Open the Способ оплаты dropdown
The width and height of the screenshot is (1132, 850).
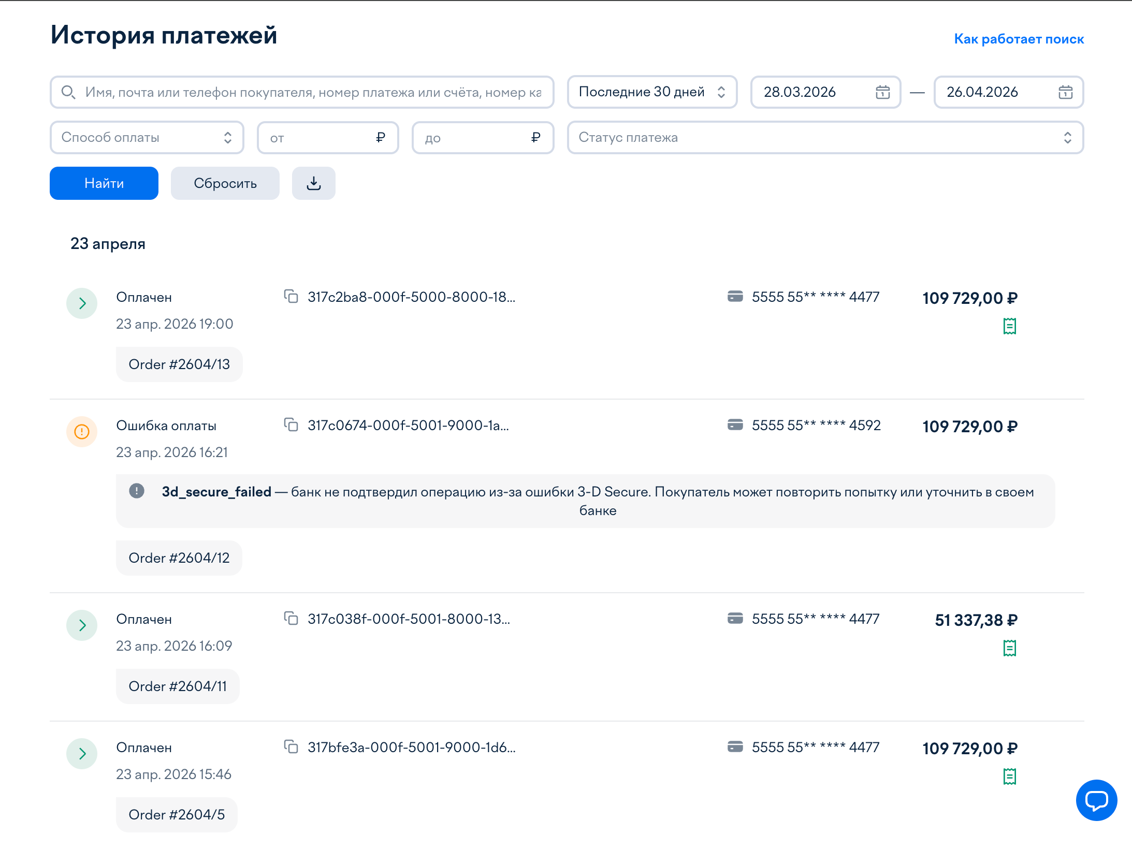coord(147,138)
